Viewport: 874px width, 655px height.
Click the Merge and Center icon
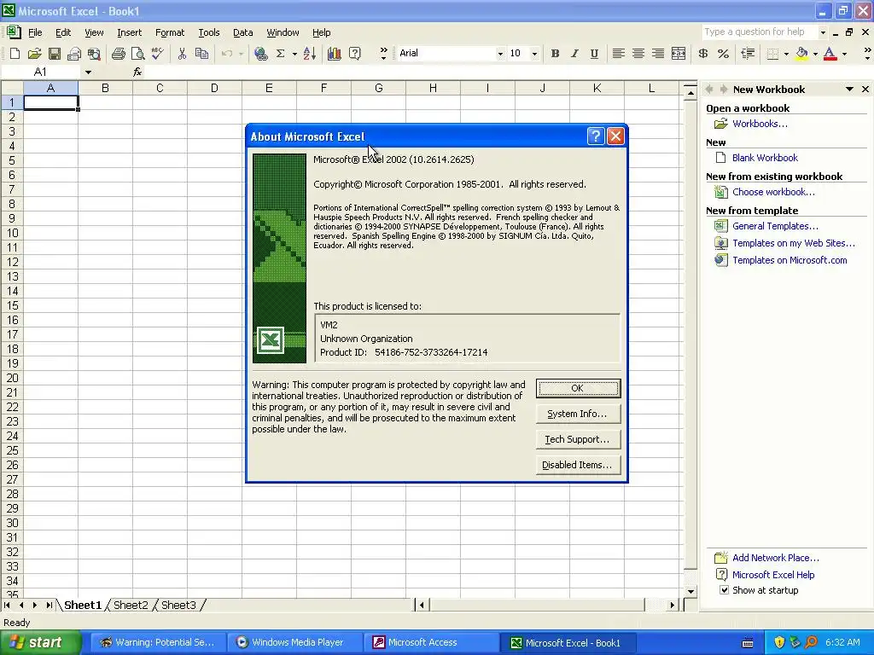[679, 54]
